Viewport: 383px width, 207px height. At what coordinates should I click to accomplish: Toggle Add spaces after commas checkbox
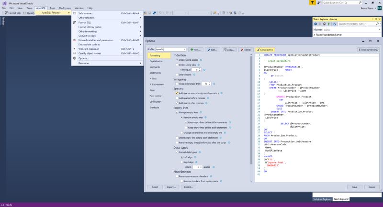tap(177, 103)
